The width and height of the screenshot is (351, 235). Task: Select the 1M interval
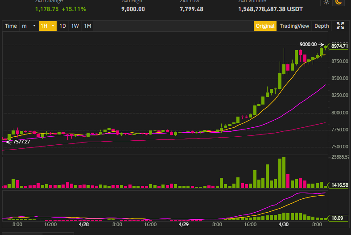87,26
